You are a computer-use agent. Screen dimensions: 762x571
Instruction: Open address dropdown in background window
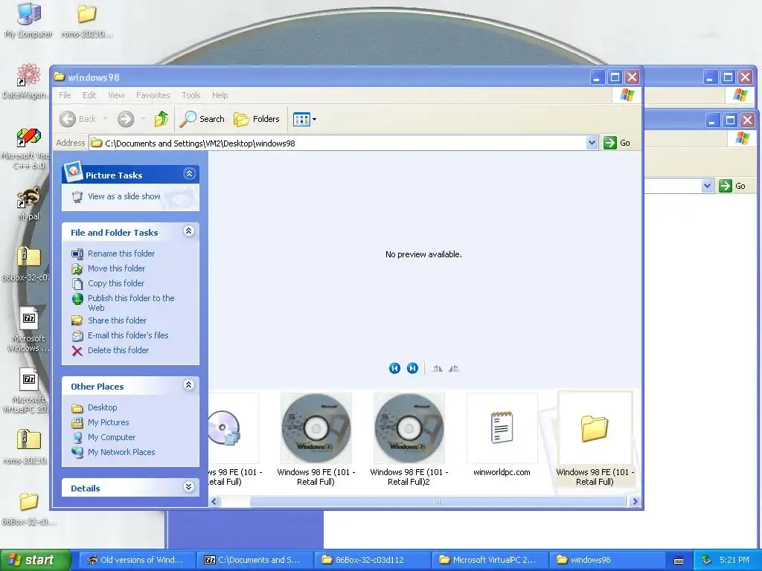707,186
